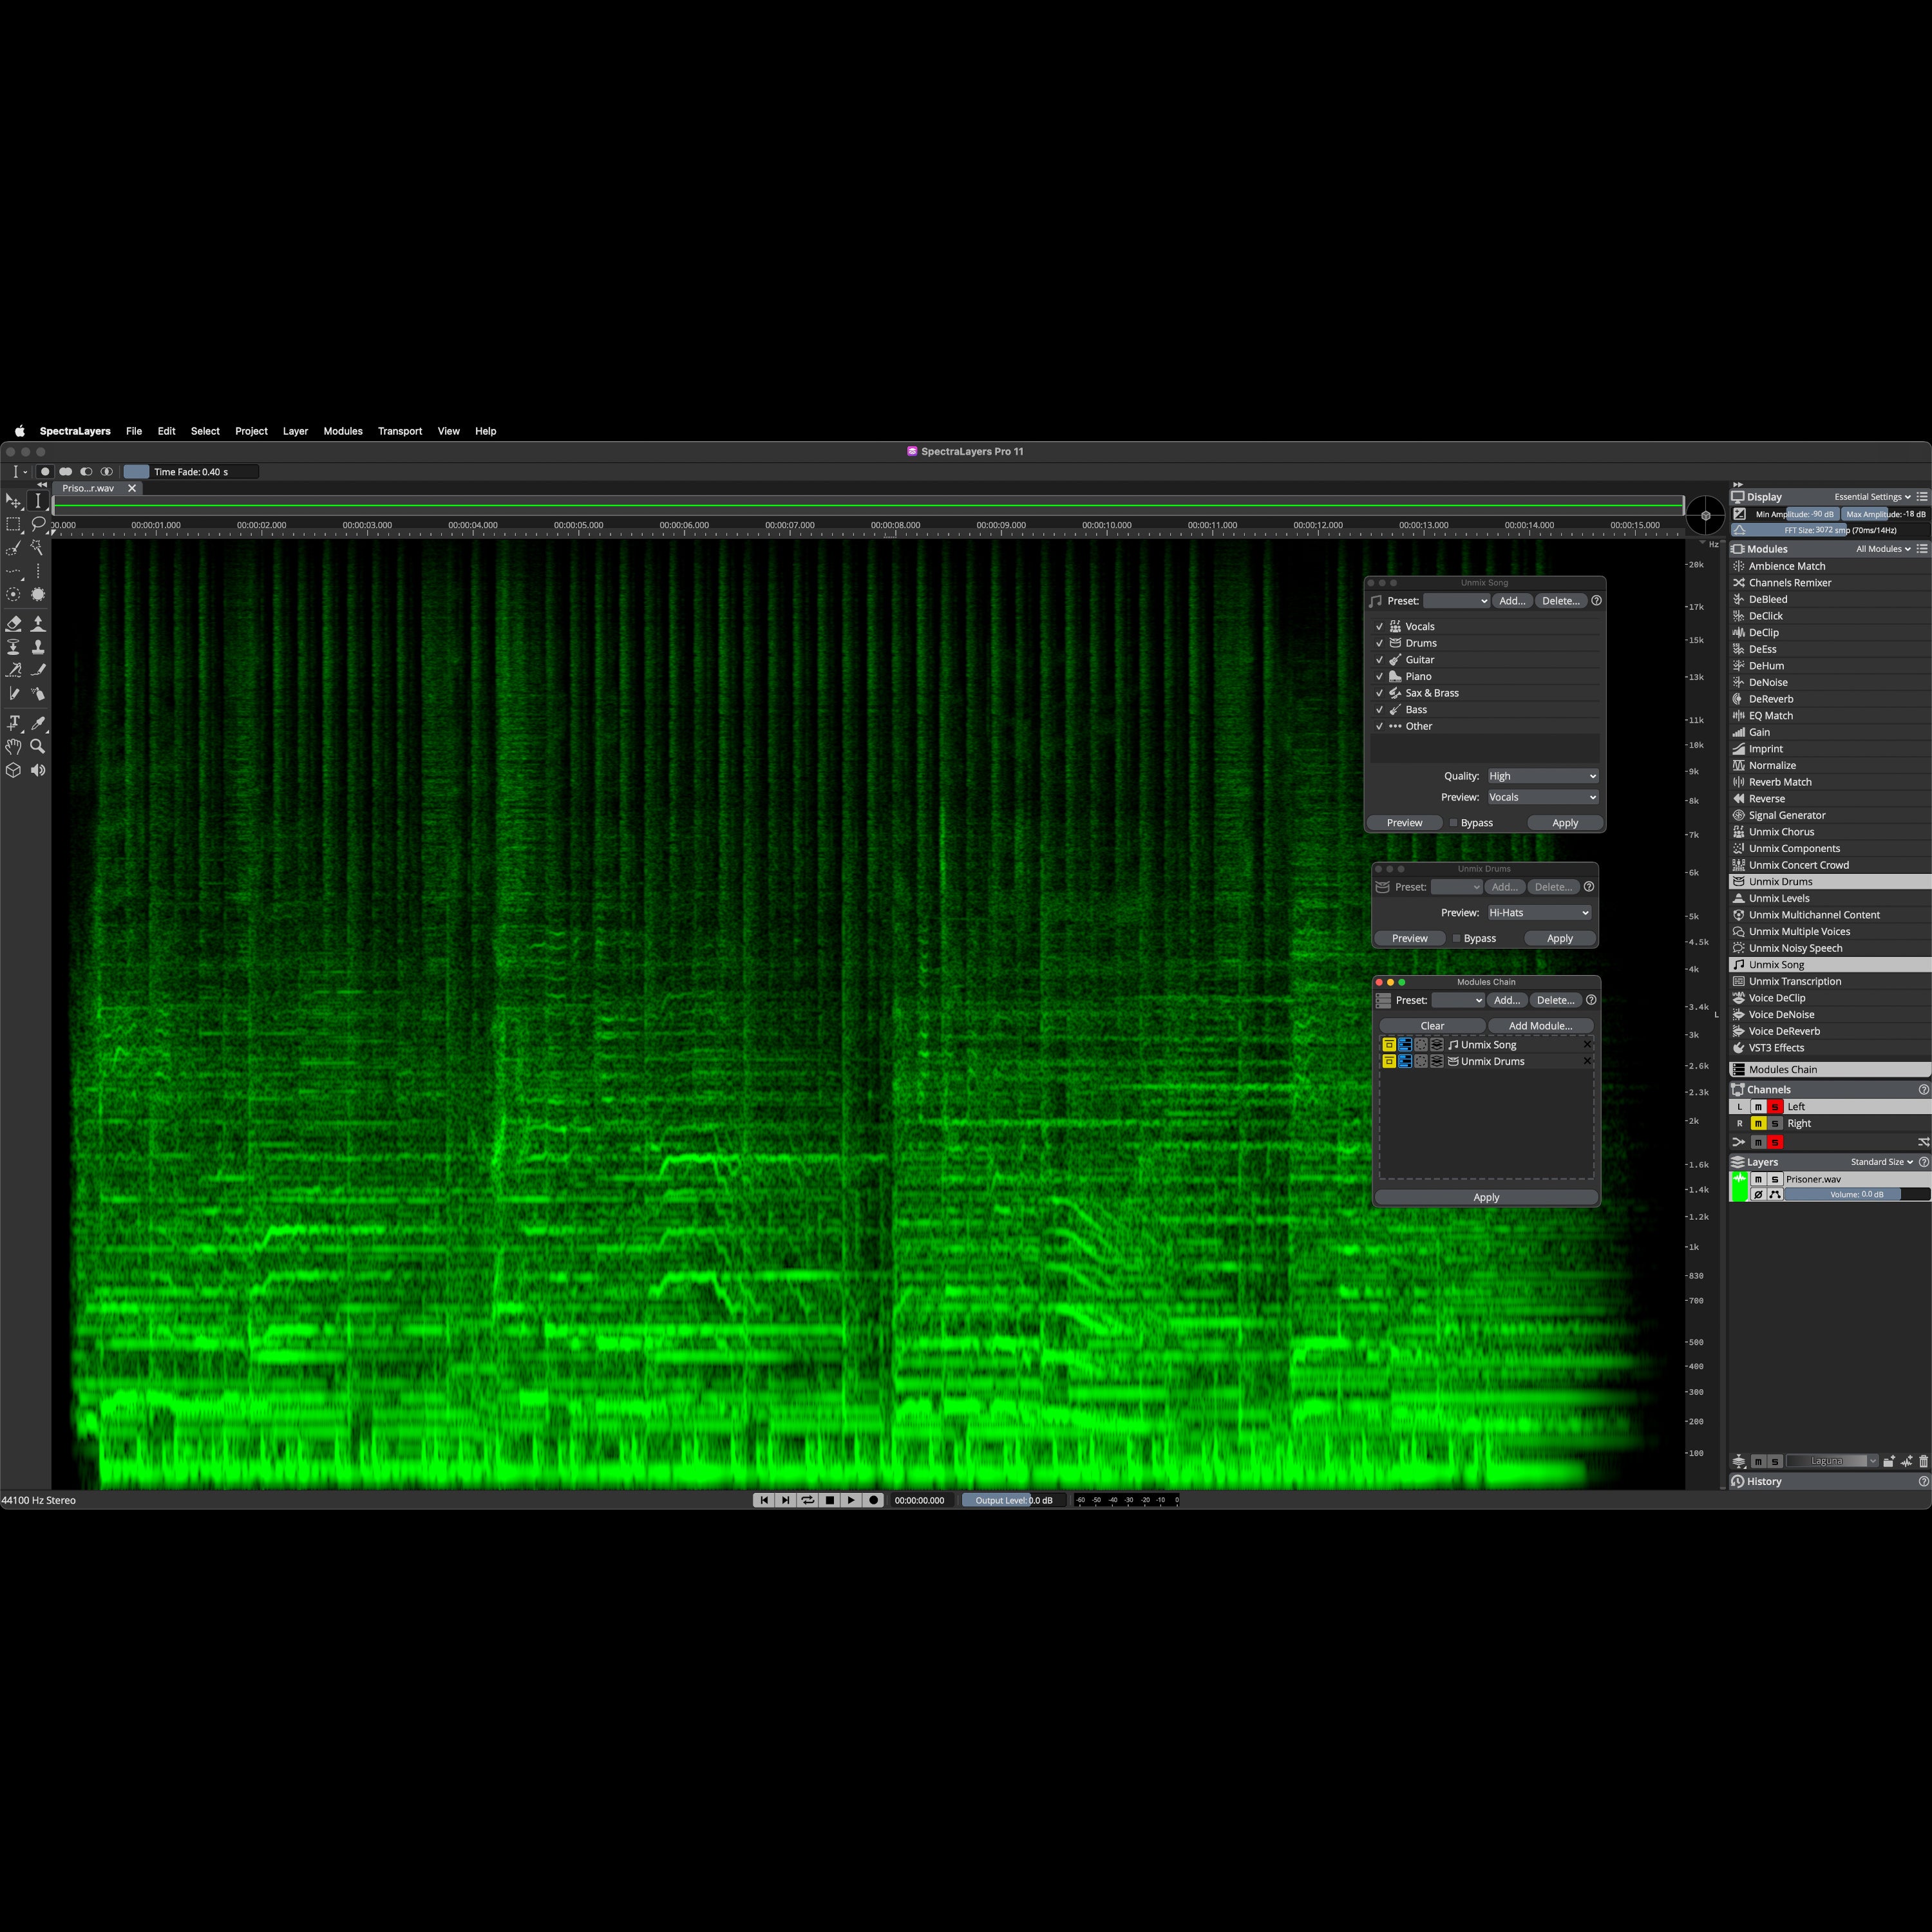This screenshot has width=1932, height=1932.
Task: Open the Unmix Song Preset dropdown
Action: point(1457,601)
